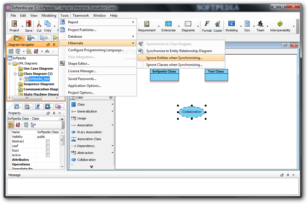The height and width of the screenshot is (204, 308).
Task: Open License Manager entry
Action: 98,71
